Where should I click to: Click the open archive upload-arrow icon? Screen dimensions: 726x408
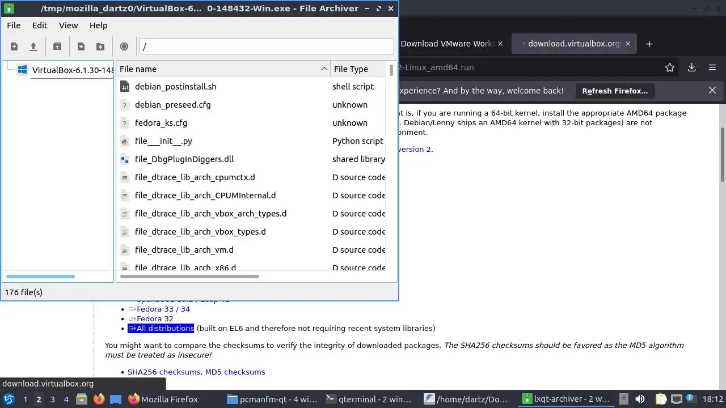(x=33, y=46)
